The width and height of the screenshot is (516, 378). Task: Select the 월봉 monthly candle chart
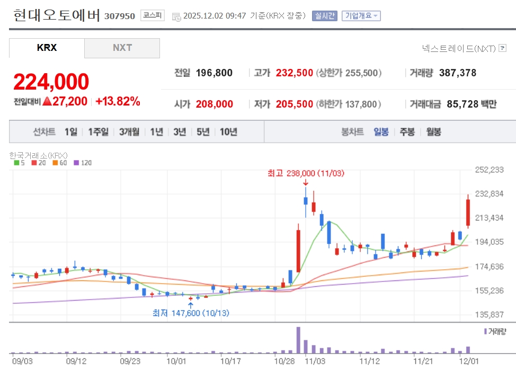click(x=433, y=132)
